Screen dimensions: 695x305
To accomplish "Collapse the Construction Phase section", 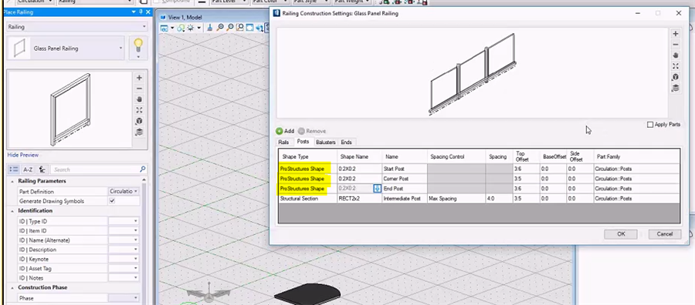I will point(12,287).
